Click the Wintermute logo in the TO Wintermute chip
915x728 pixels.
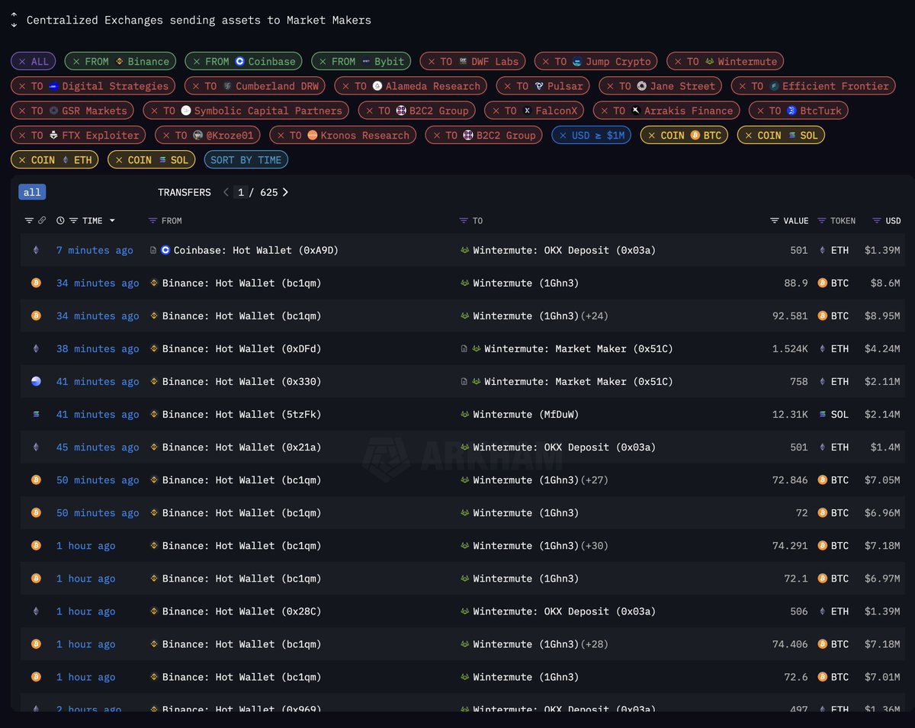point(709,62)
